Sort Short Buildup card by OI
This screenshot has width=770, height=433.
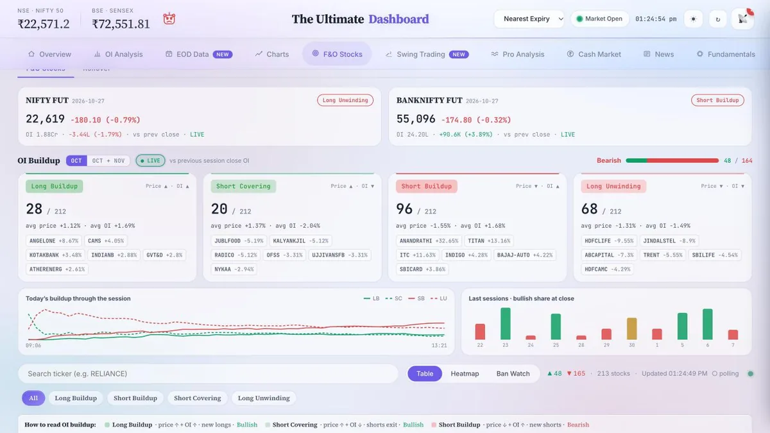click(x=552, y=186)
